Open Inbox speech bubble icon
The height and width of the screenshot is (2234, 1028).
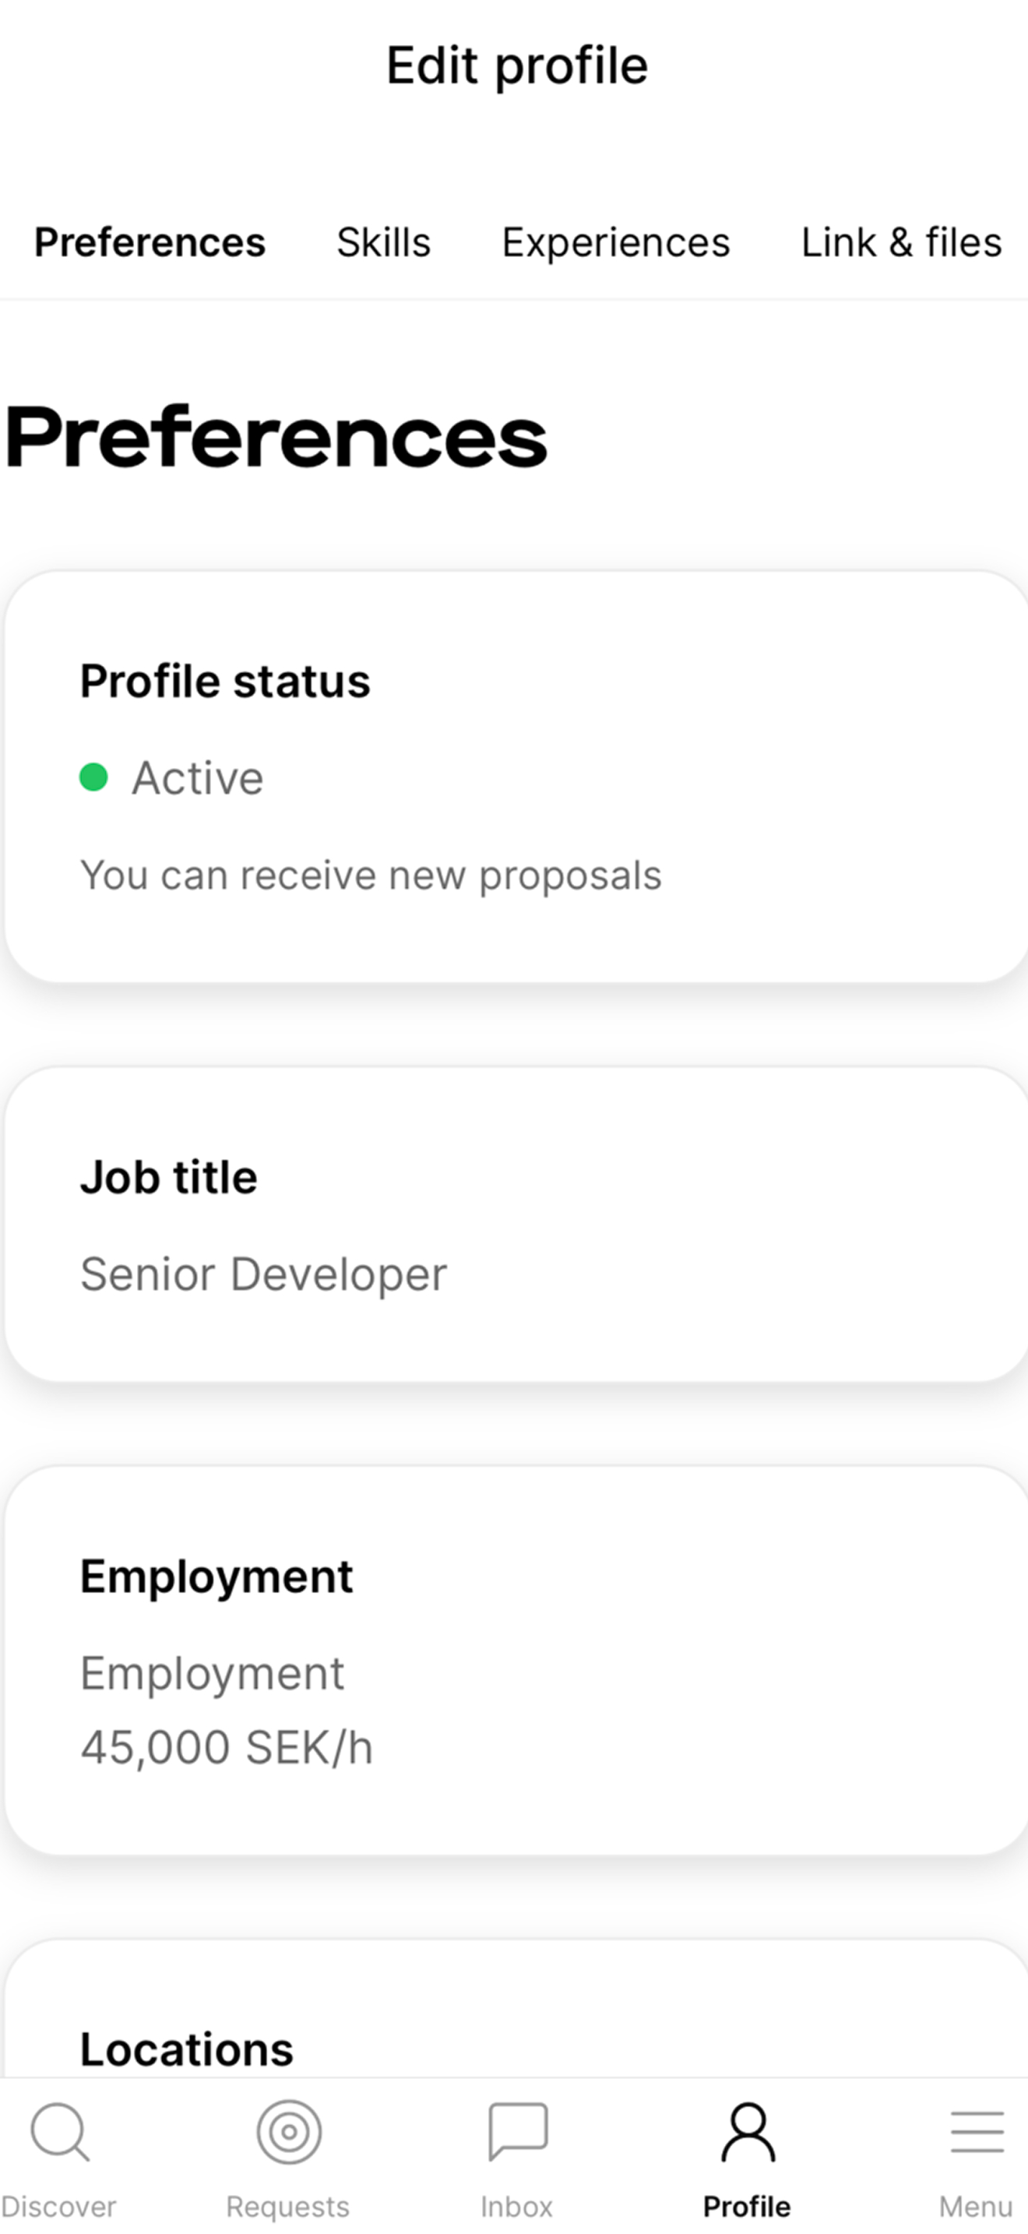(517, 2130)
